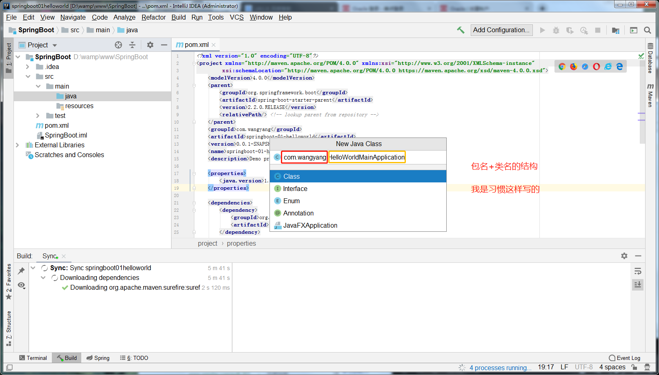The image size is (659, 375).
Task: Select SpringBoot.iml file in tree
Action: click(66, 135)
